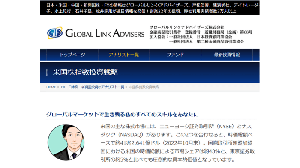Viewport: 300px width, 168px height.
Task: Click the グローバルリンクアドバイザーズ株式会社 company name text
Action: 187,27
